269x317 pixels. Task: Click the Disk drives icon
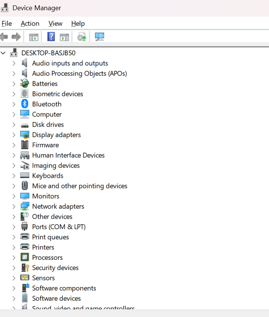point(25,125)
